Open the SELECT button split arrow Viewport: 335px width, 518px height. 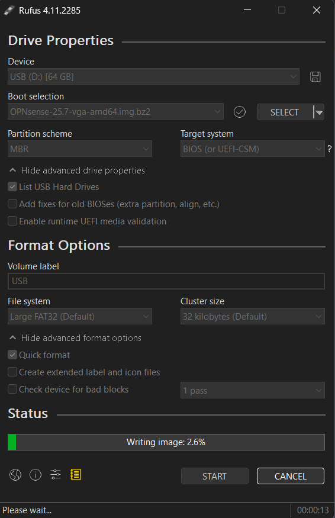[x=319, y=112]
